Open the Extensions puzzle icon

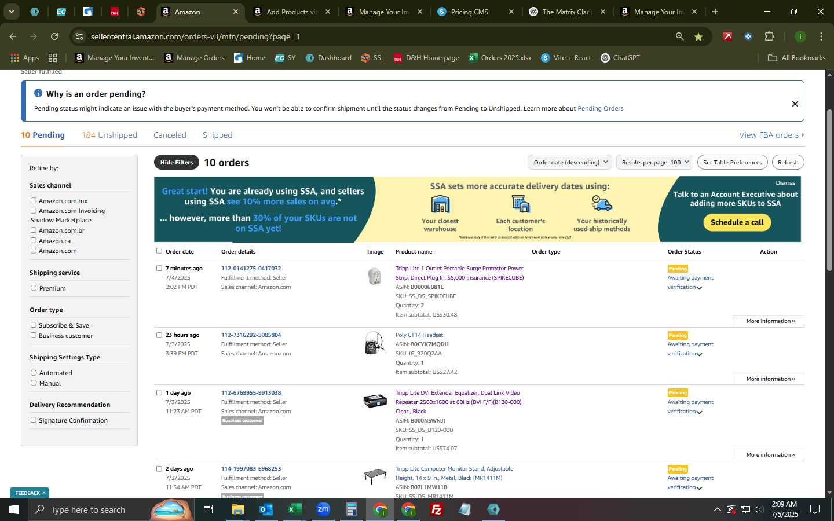tap(769, 36)
